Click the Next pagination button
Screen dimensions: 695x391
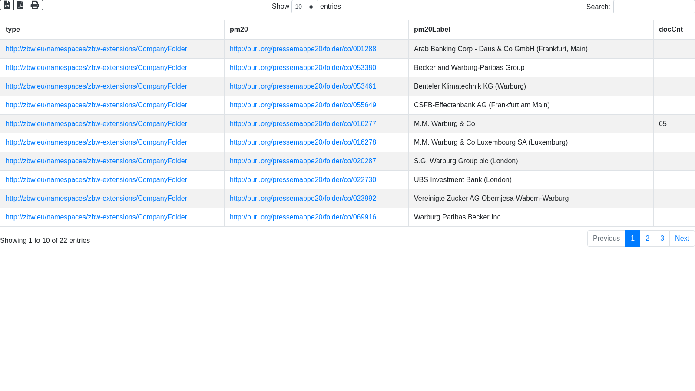point(682,239)
